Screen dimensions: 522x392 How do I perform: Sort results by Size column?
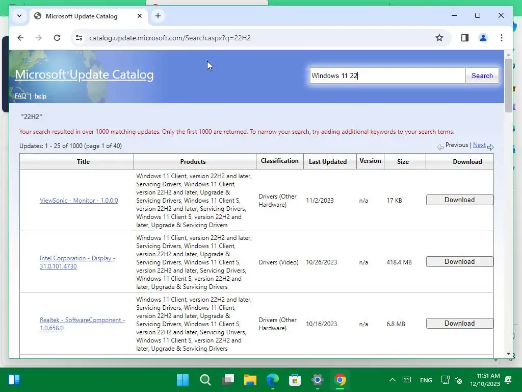coord(403,162)
